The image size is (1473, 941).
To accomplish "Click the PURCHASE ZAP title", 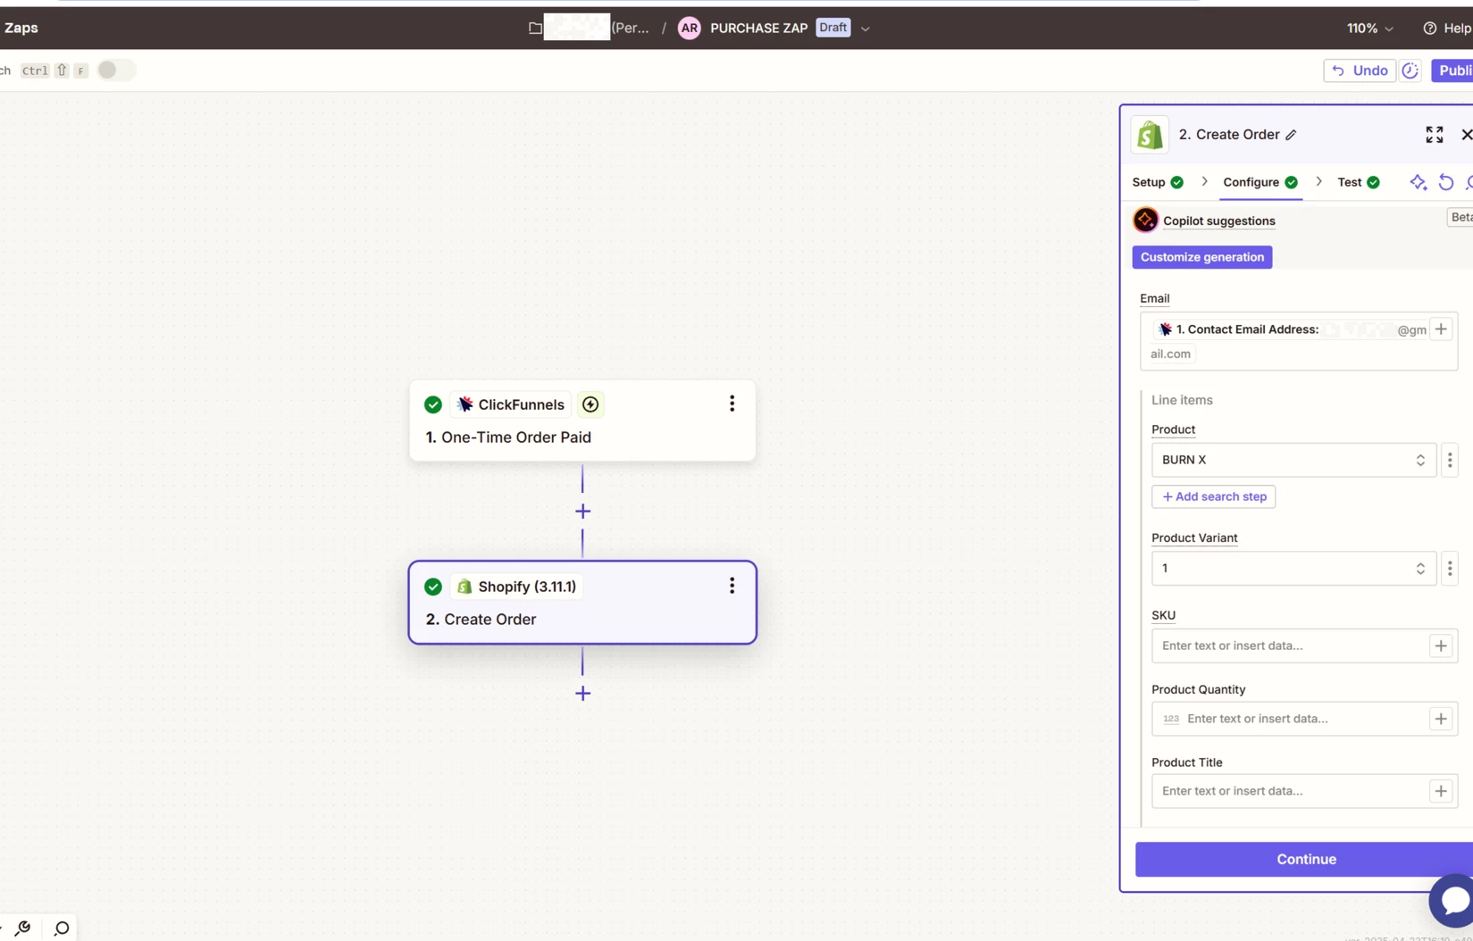I will coord(758,29).
